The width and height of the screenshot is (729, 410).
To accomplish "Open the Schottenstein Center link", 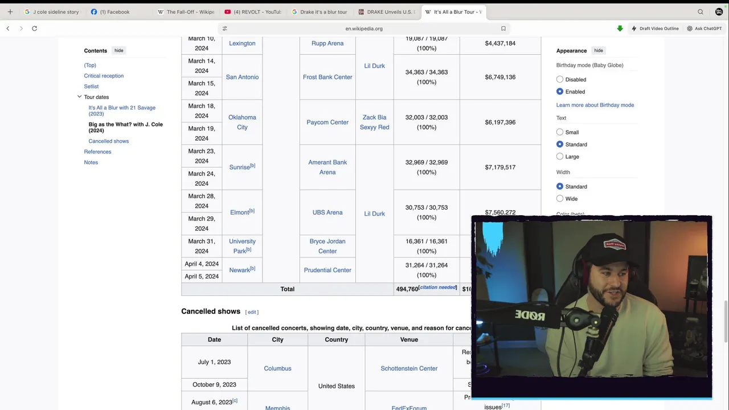I will pyautogui.click(x=409, y=368).
